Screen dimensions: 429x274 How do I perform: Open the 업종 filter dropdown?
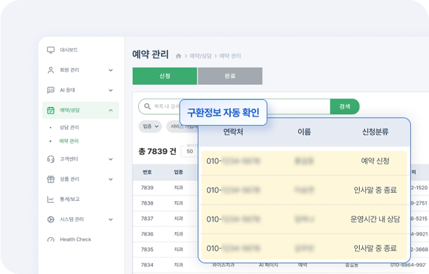150,126
